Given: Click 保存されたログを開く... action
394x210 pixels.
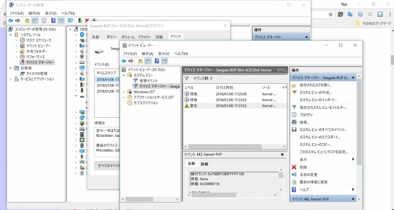Looking at the screenshot, I should (x=315, y=85).
